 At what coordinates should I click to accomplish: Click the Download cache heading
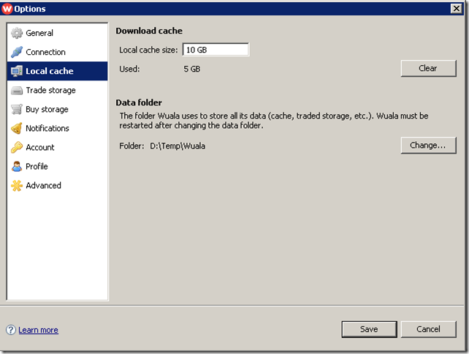149,31
